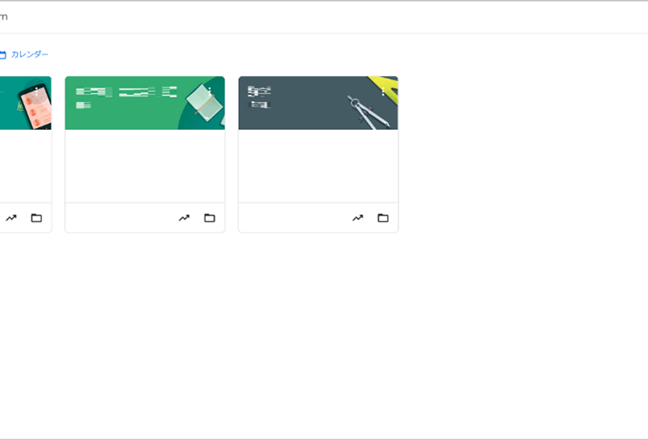Click the blue calendar icon beside カレンダー

(2, 54)
